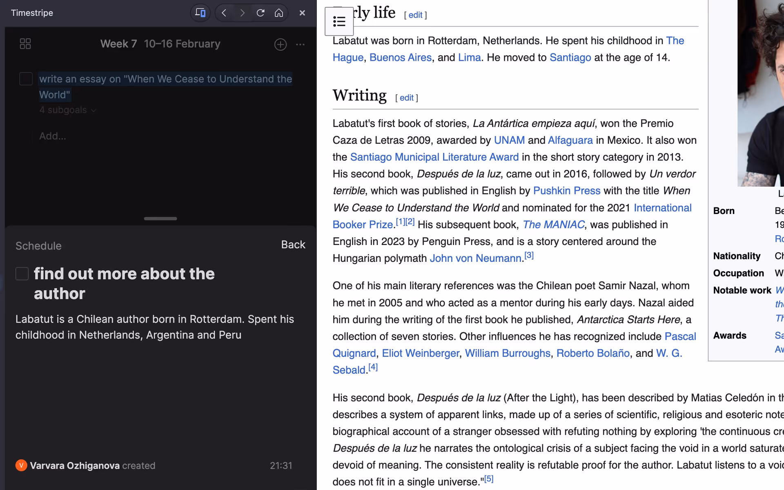Click Varvara Ozhiganova's avatar
The height and width of the screenshot is (490, 784).
point(21,465)
